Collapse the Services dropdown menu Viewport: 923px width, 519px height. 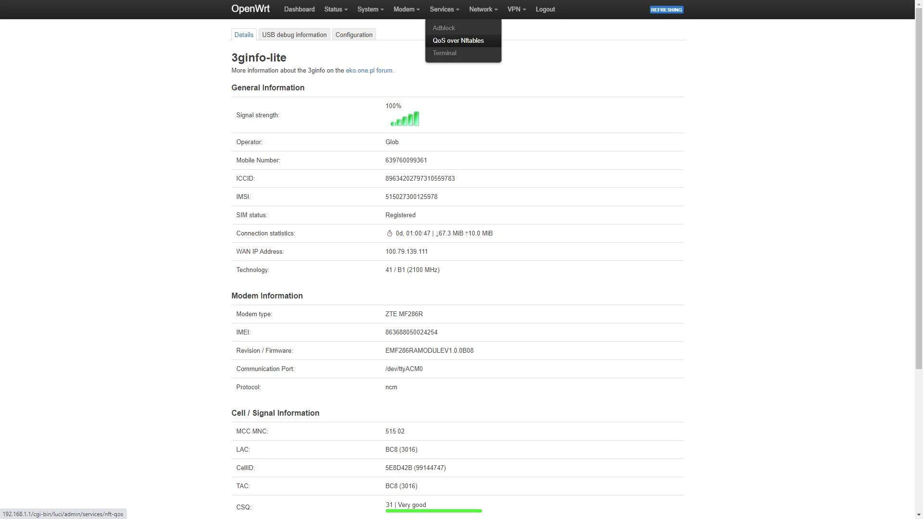pyautogui.click(x=444, y=9)
